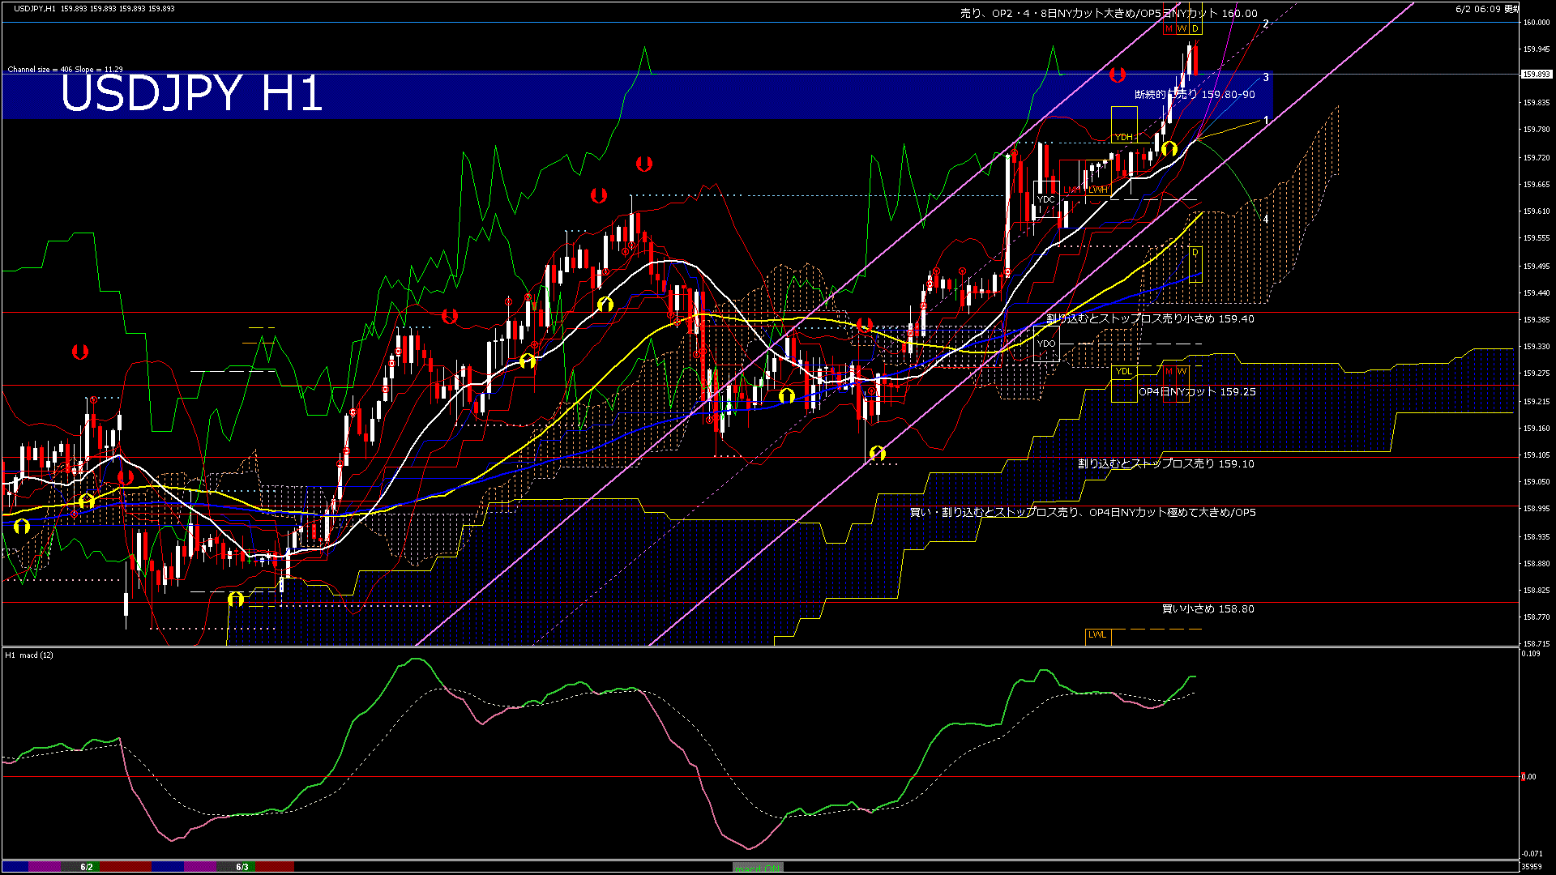Click fan line number 2 label
Screen dimensions: 1556x875
pos(1265,24)
